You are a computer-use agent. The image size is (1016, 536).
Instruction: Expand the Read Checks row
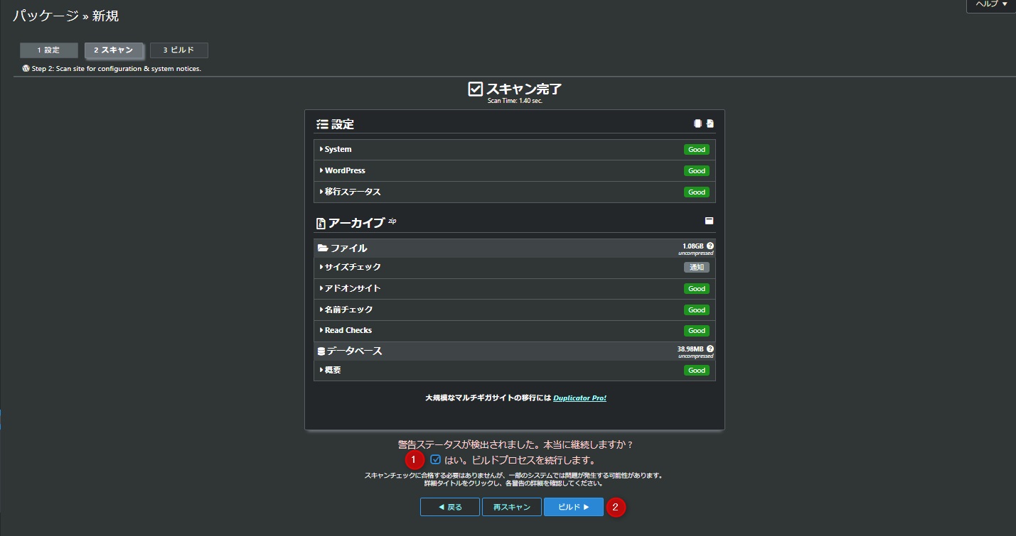[x=348, y=331]
